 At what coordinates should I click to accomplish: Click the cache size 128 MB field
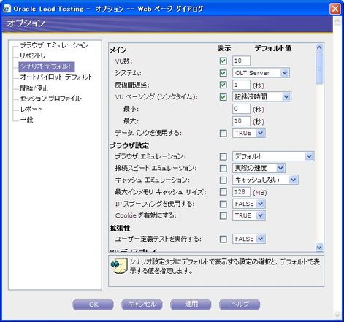[241, 192]
